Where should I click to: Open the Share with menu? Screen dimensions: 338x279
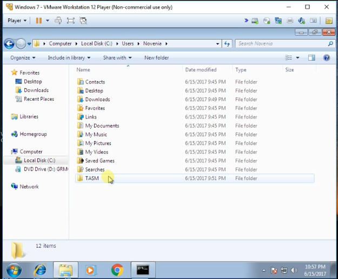(117, 58)
